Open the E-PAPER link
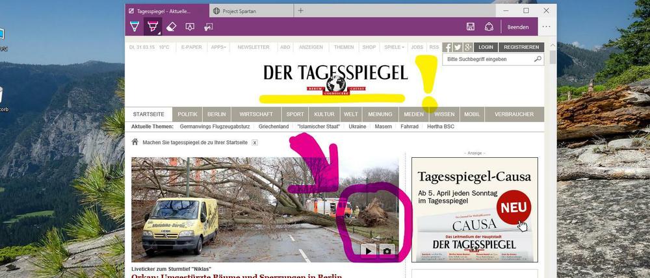The height and width of the screenshot is (278, 650). (192, 47)
